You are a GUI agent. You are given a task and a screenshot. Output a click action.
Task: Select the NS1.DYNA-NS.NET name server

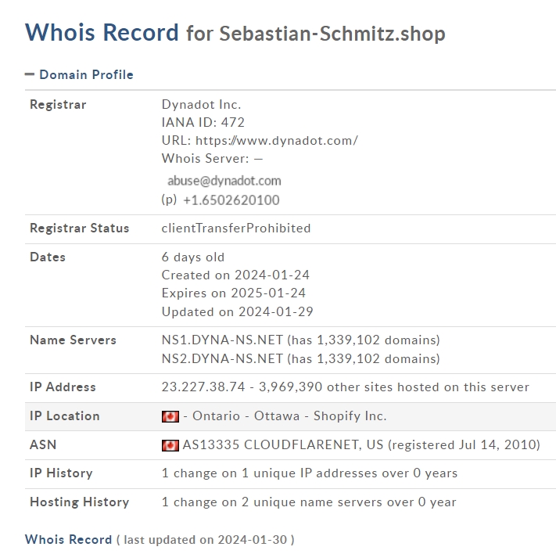coord(222,340)
